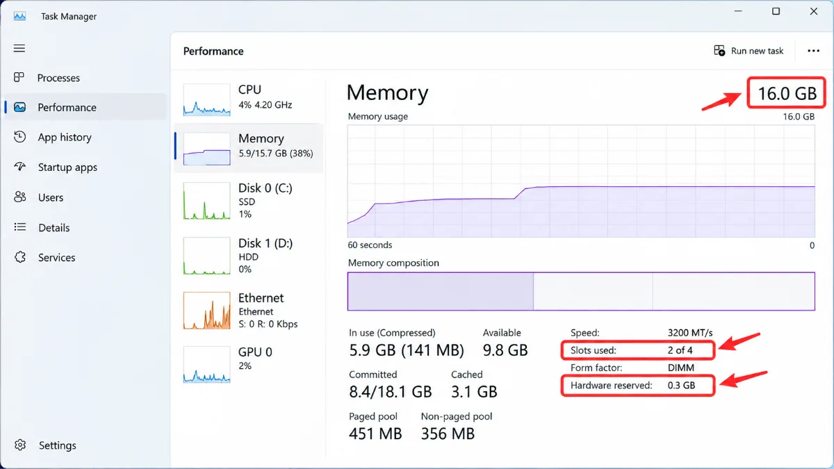Click the Settings gear icon
The image size is (834, 469).
(19, 445)
